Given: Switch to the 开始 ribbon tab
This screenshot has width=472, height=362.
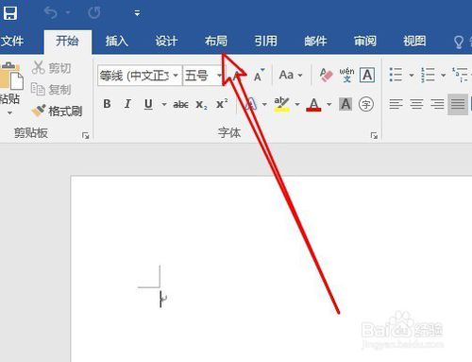Looking at the screenshot, I should coord(67,41).
